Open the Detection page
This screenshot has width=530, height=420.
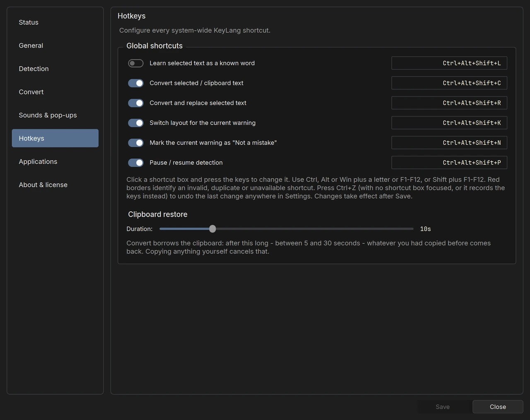pos(55,69)
